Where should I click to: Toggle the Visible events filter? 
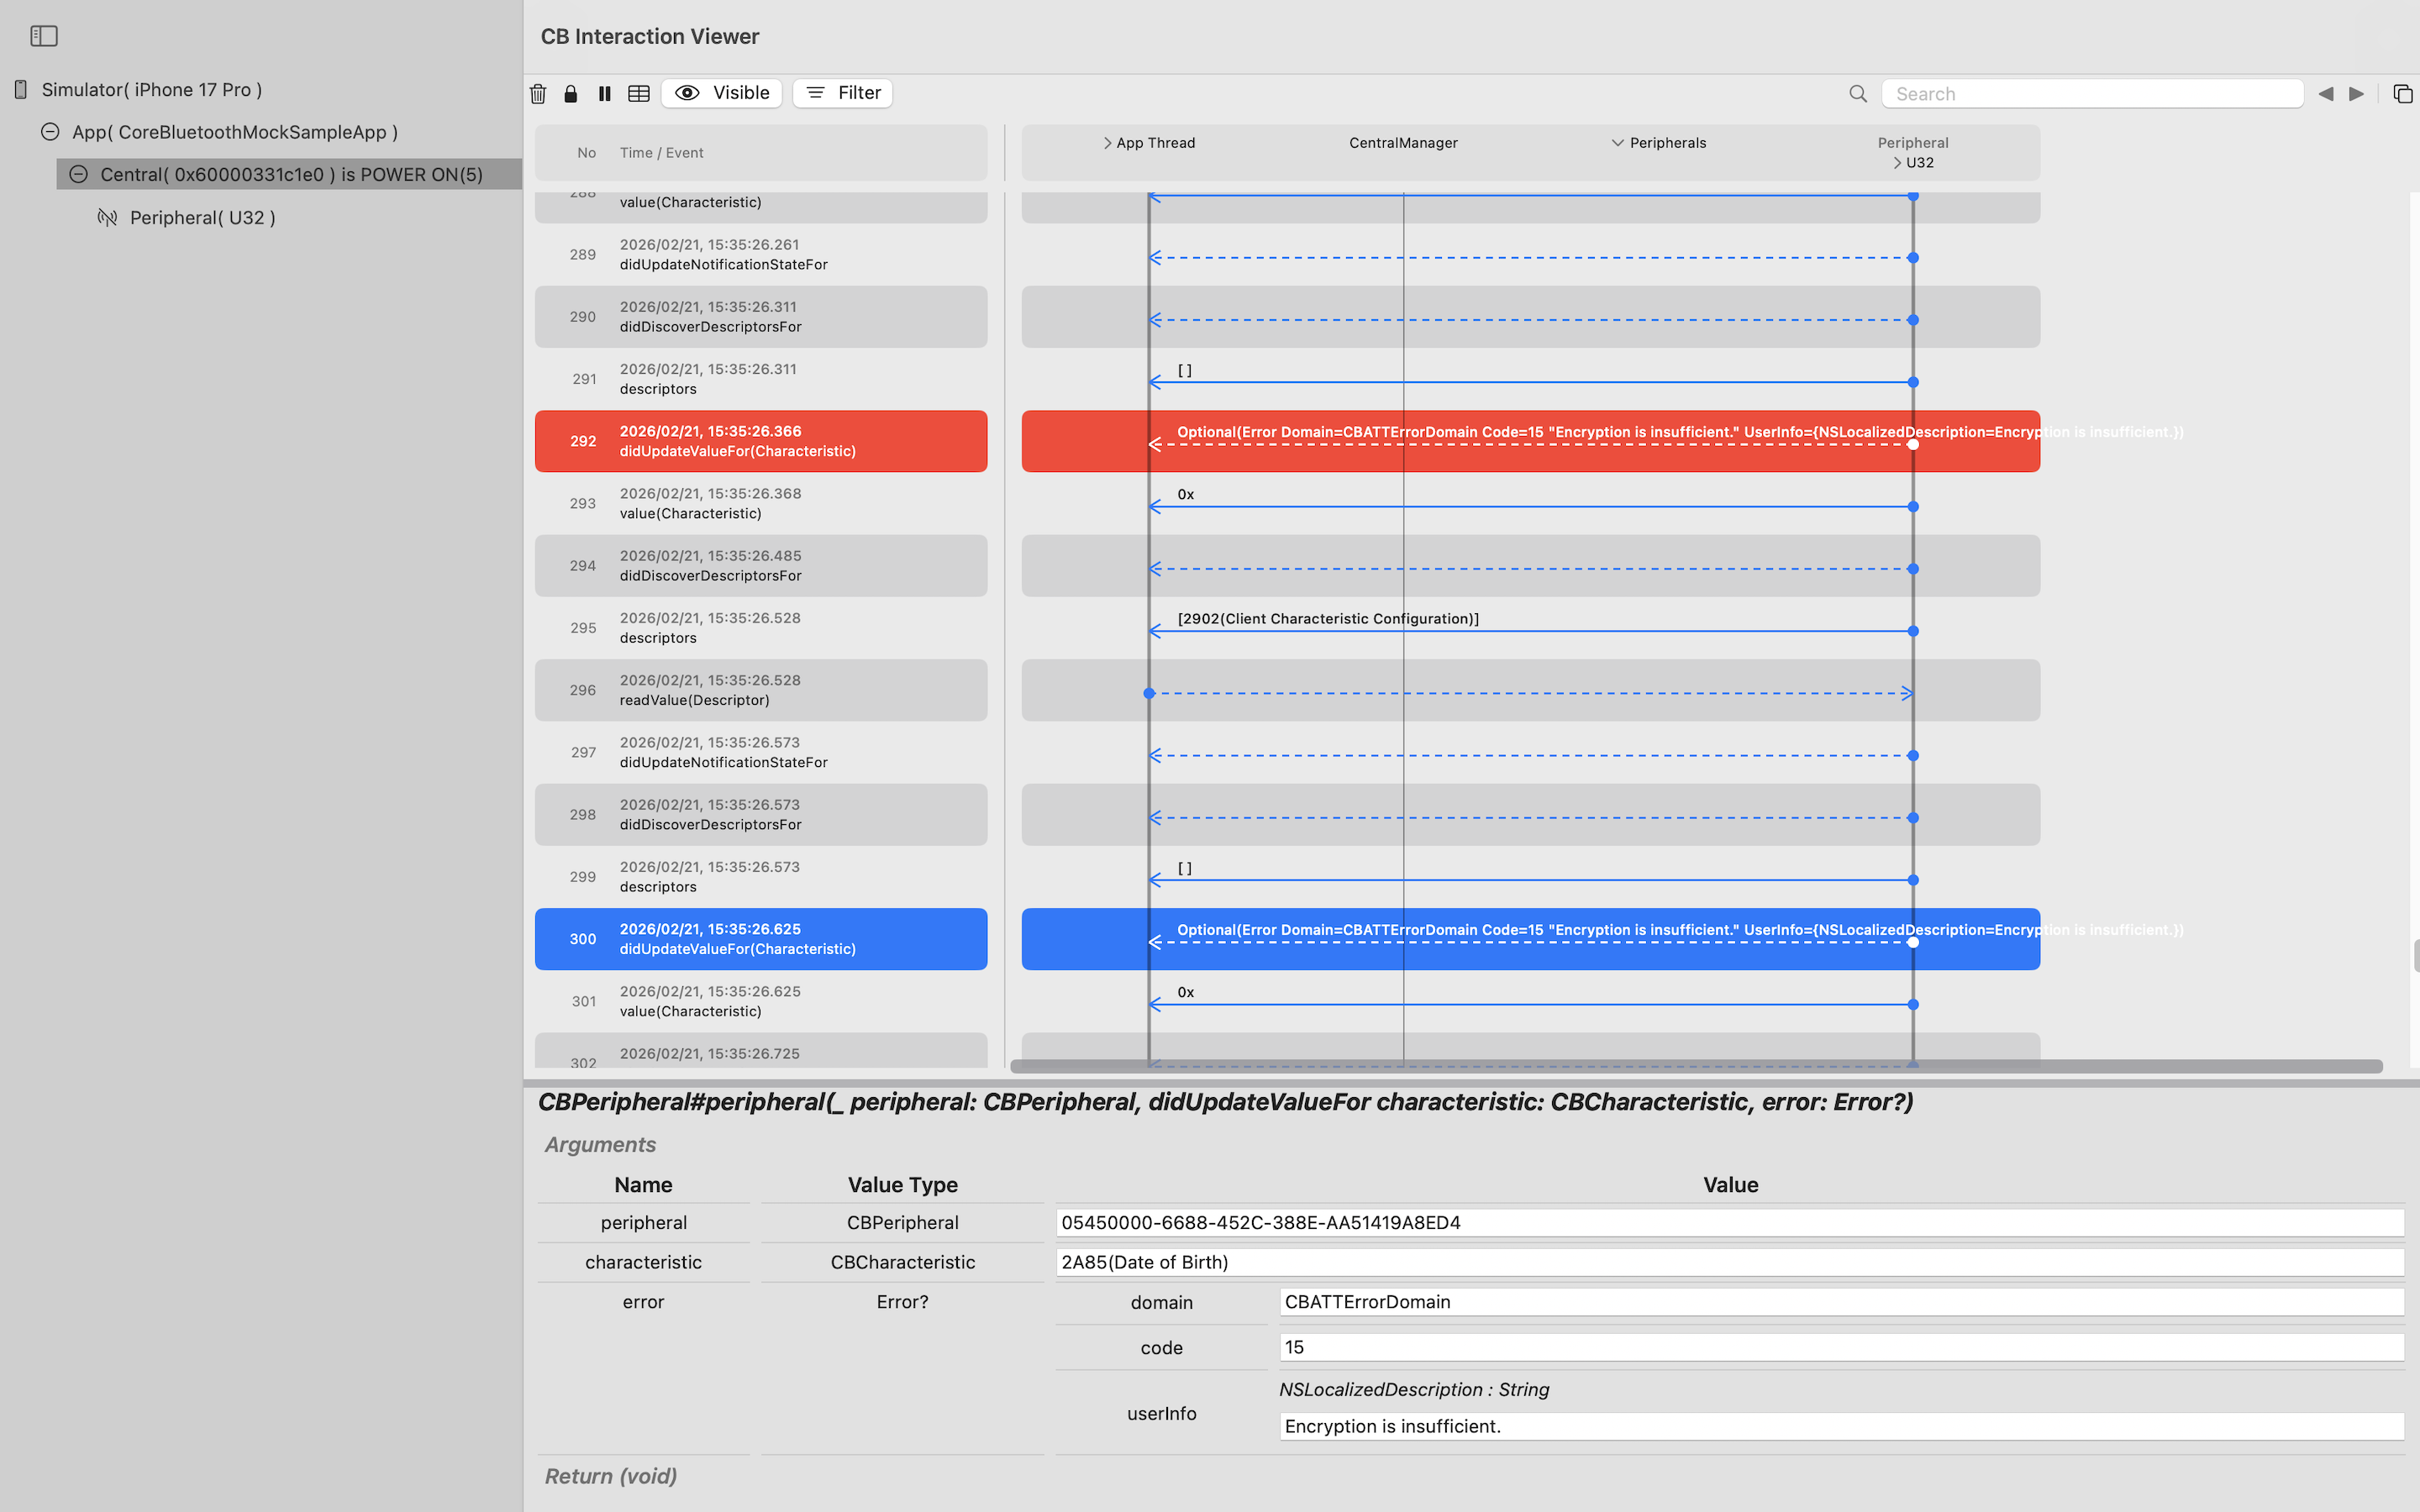[720, 92]
